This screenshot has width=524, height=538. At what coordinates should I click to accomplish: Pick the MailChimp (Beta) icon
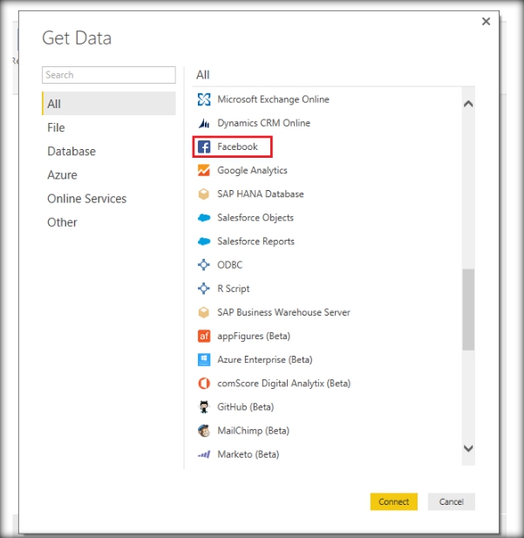pyautogui.click(x=204, y=430)
